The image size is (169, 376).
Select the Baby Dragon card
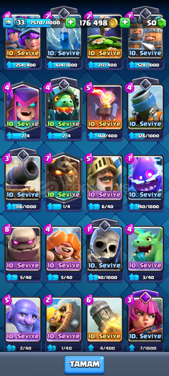pos(146,249)
